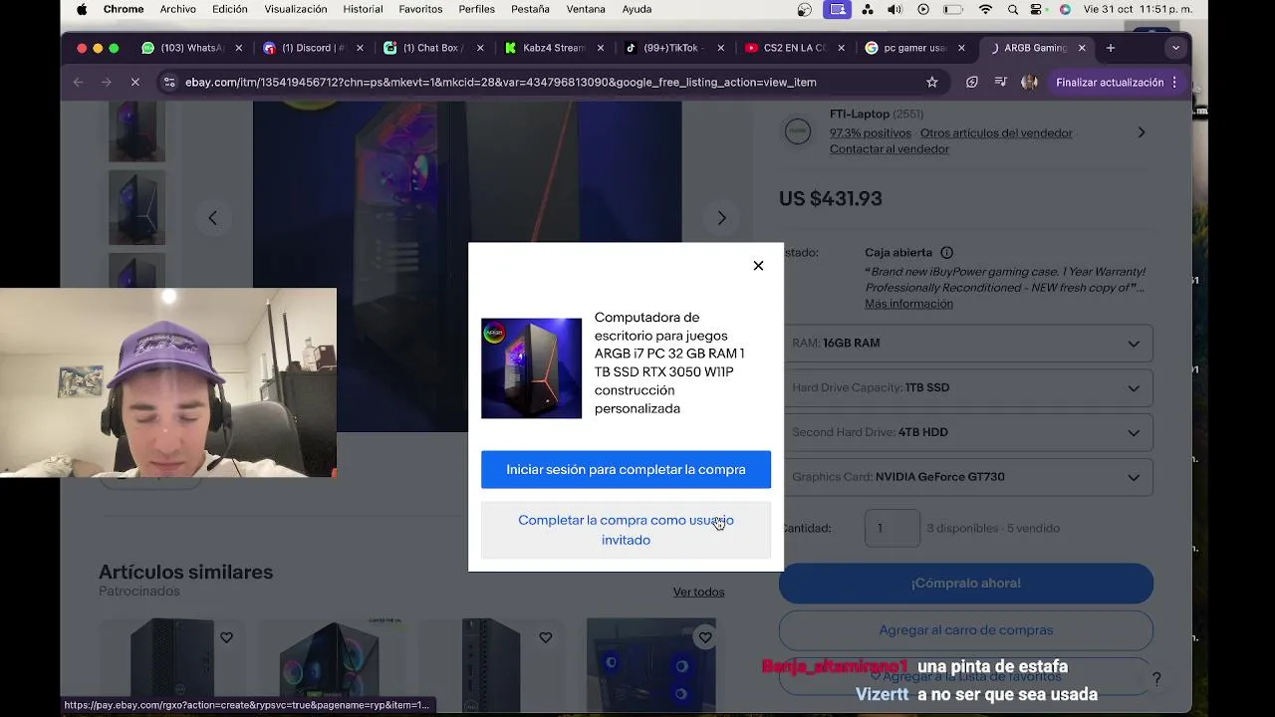
Task: Click Contactar al vendedor link
Action: coord(890,149)
